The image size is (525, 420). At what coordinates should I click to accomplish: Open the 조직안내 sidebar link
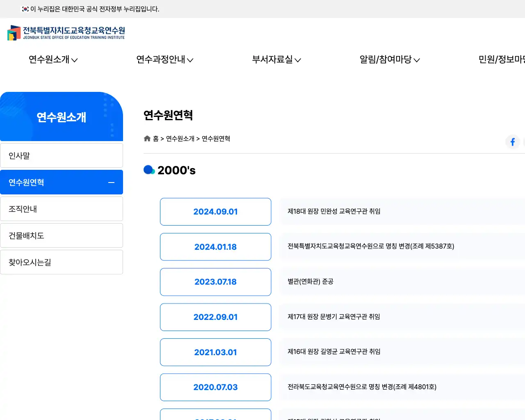pos(62,209)
